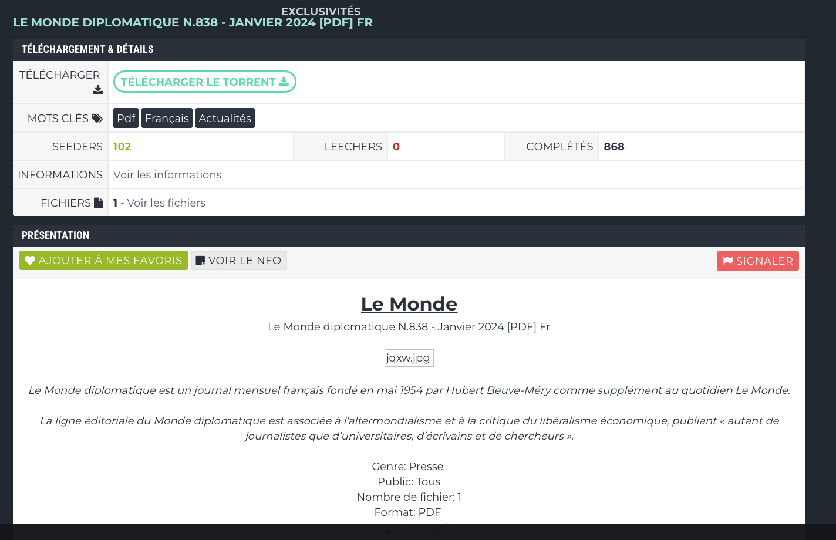
Task: Select the Actualités keyword tag
Action: 225,118
